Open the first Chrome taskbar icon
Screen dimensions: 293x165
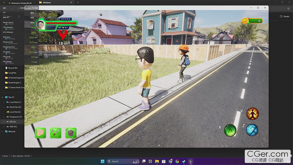click(x=170, y=161)
